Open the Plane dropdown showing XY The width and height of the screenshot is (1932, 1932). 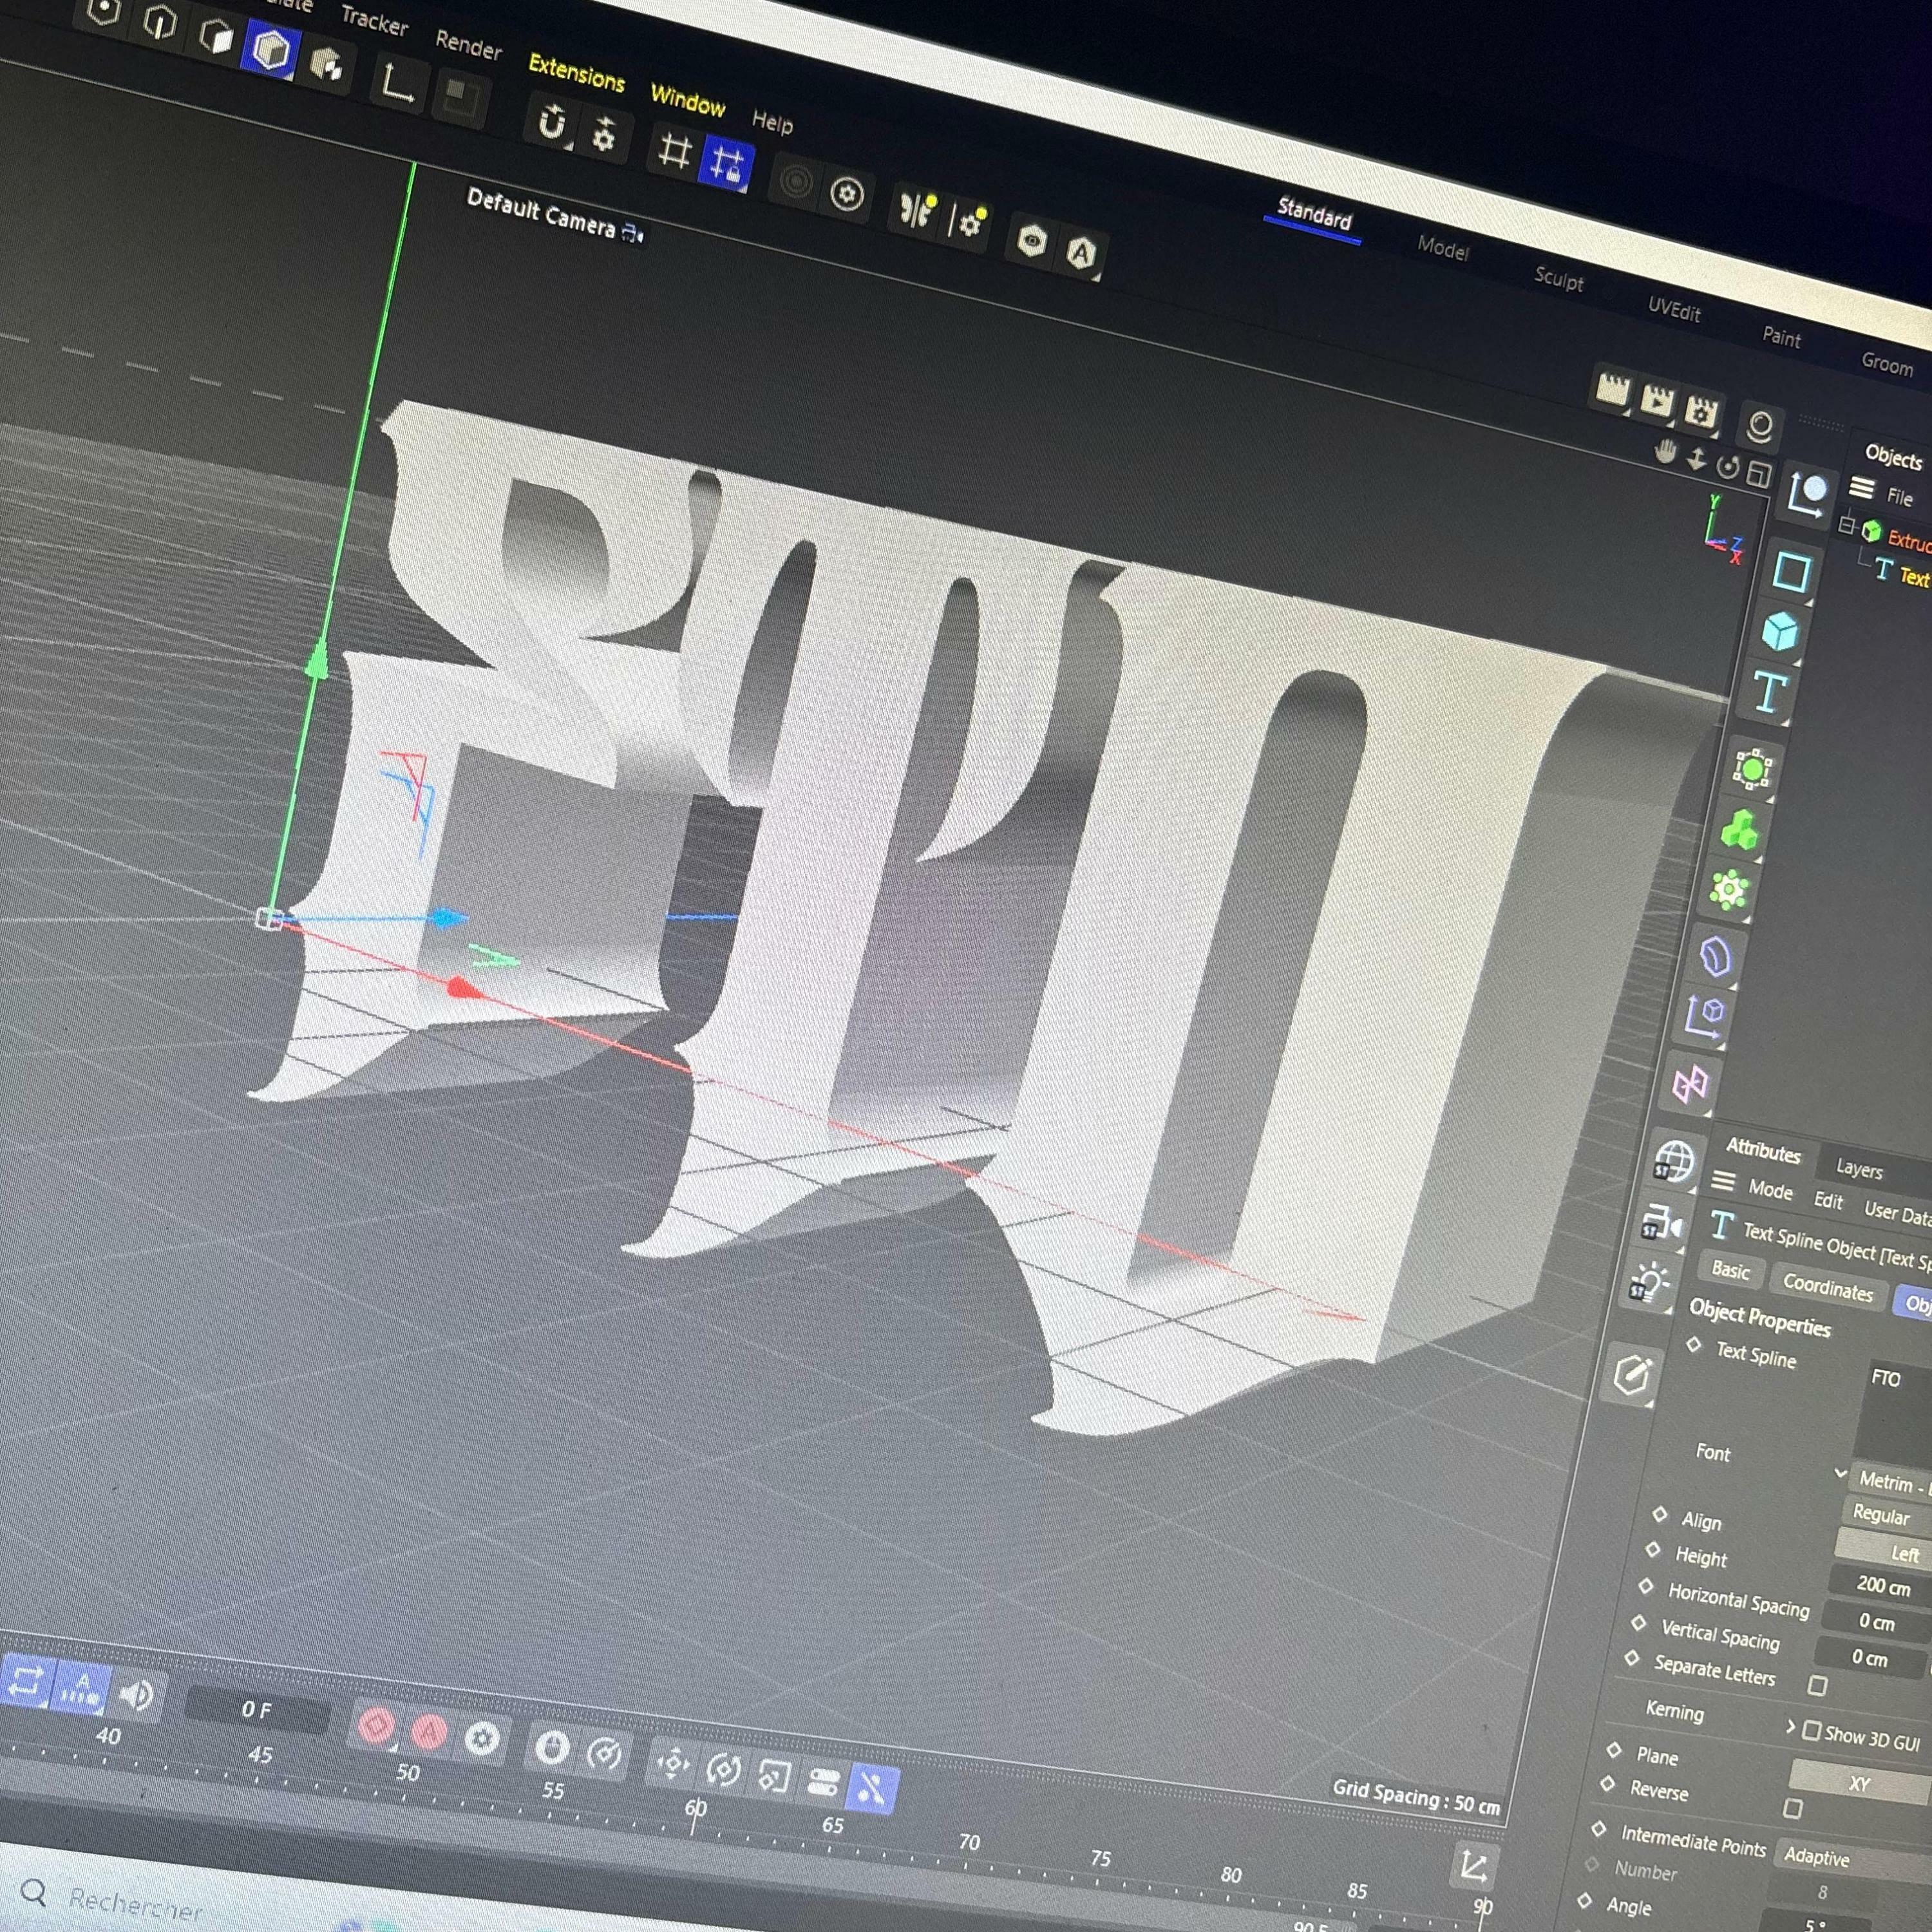point(1859,1783)
